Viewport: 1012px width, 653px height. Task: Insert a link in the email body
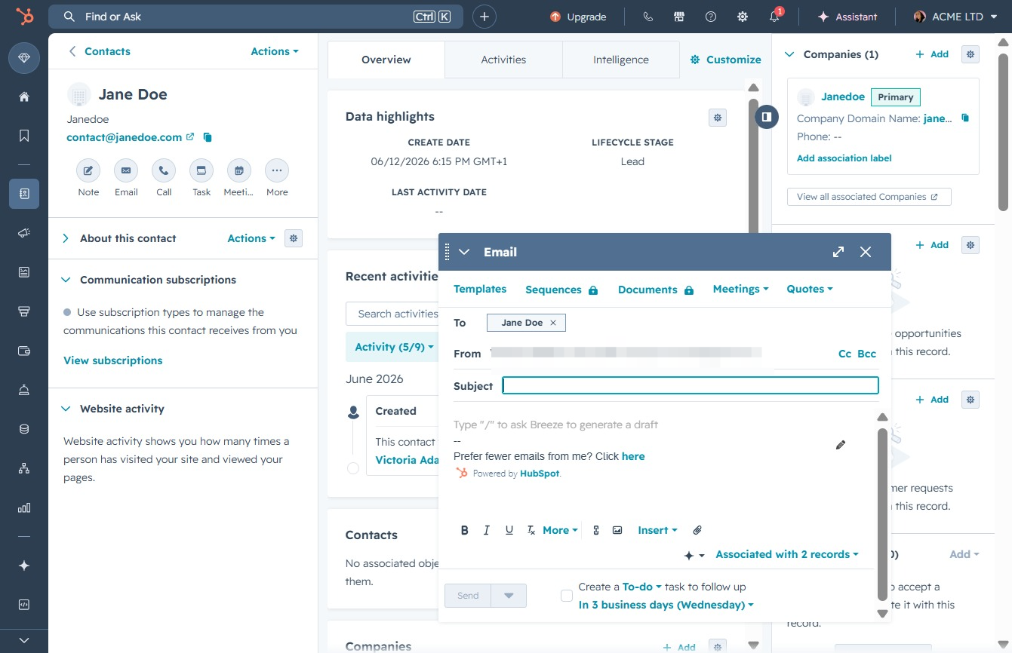click(596, 530)
